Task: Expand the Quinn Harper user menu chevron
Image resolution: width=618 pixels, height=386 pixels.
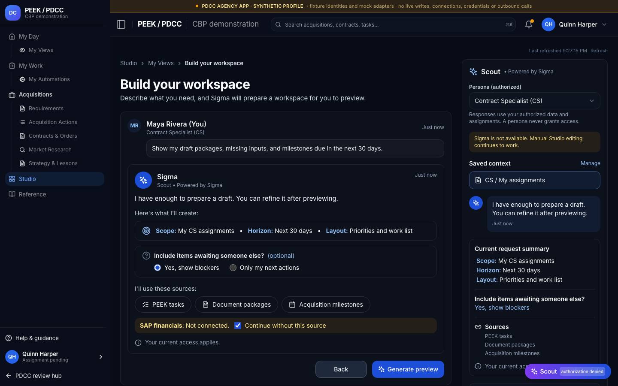Action: (604, 24)
